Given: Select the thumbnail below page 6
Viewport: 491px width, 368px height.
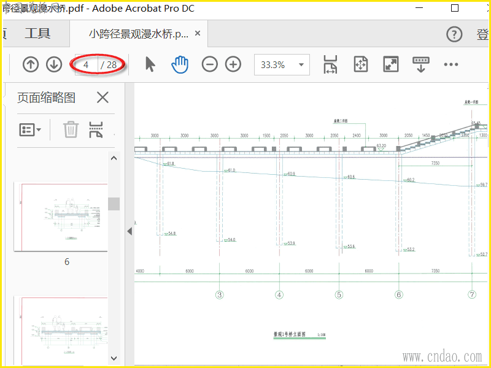Looking at the screenshot, I should (x=61, y=331).
